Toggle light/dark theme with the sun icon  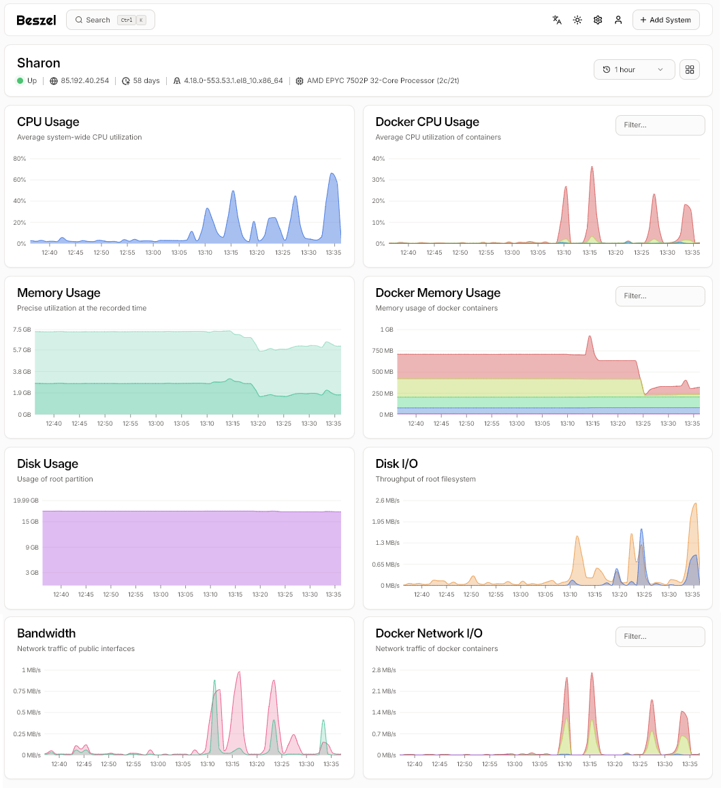577,20
